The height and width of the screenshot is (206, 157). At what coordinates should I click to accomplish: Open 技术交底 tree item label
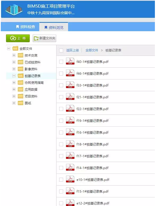pos(31,56)
